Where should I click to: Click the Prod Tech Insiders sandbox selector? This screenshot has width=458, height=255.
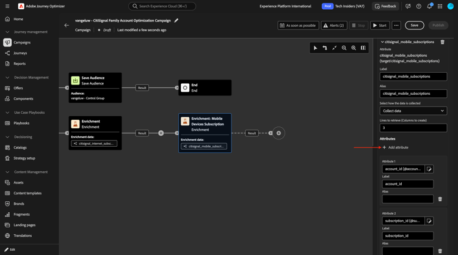point(343,6)
